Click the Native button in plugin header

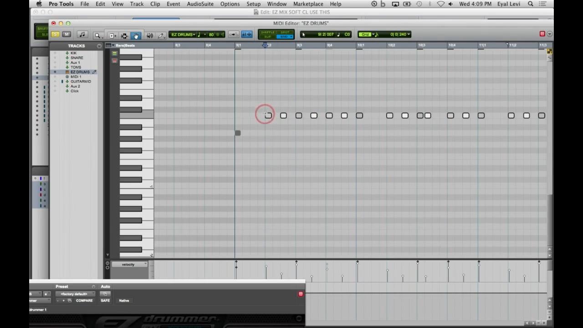(x=124, y=301)
